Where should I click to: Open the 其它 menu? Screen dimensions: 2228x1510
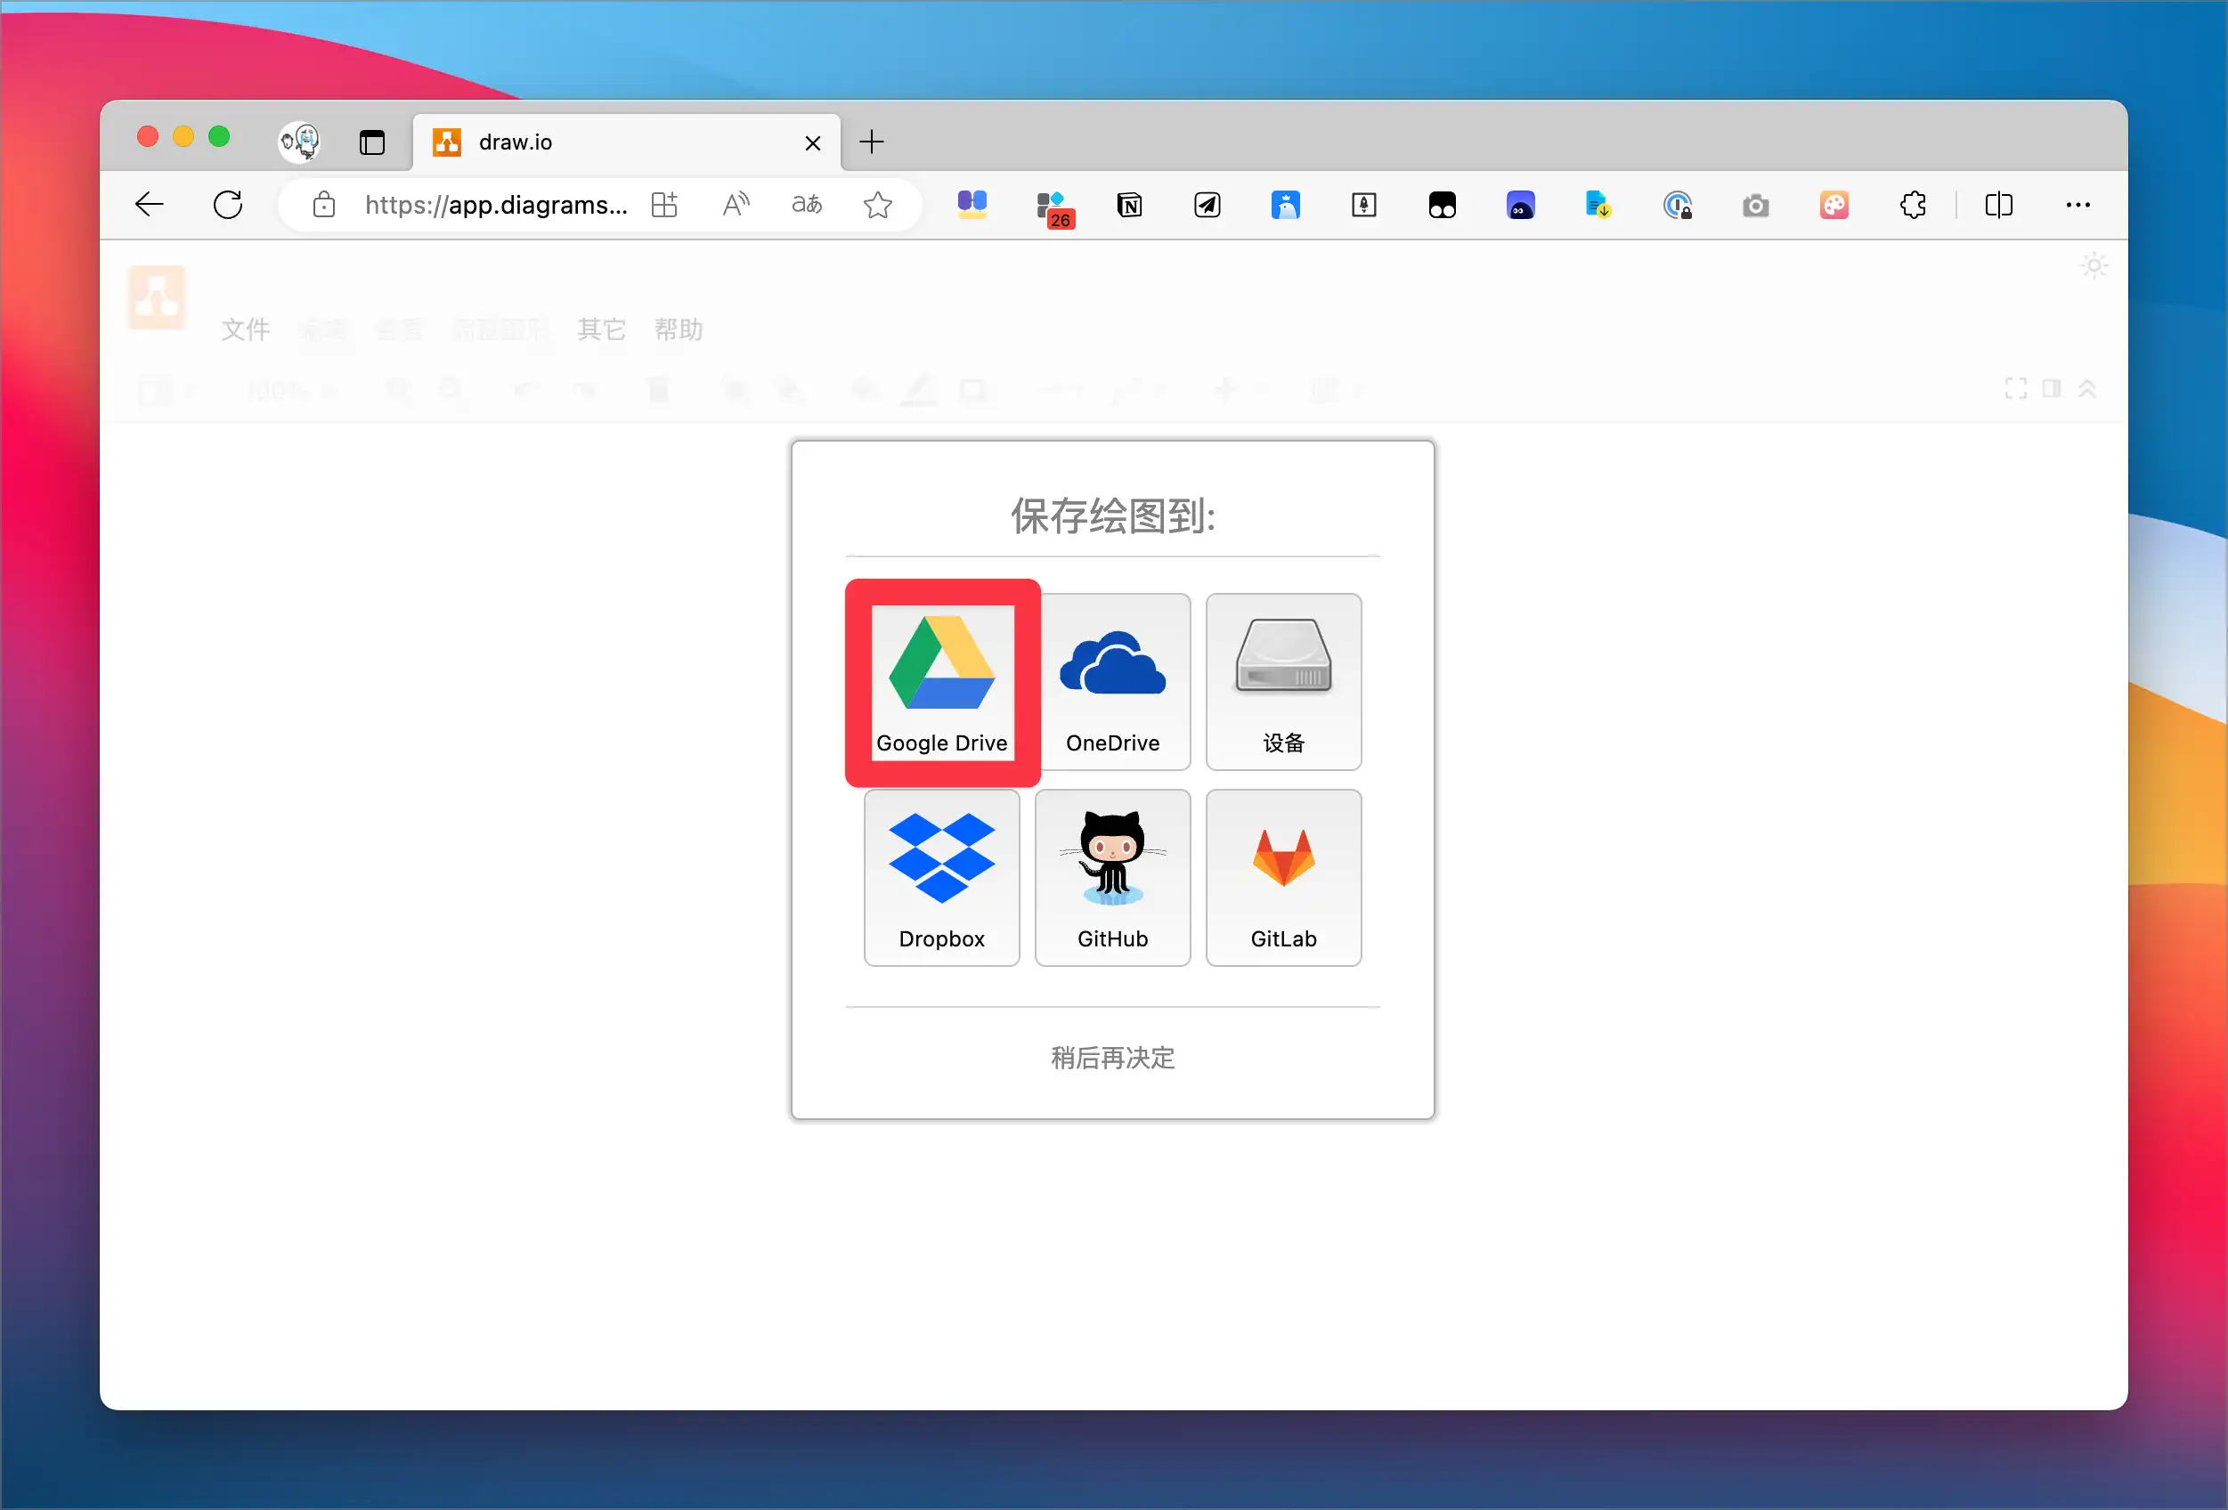point(601,329)
